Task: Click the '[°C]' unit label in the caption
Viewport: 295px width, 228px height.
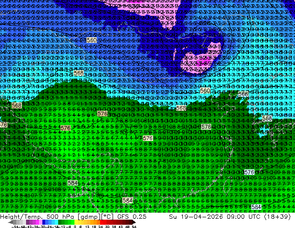Action: (x=107, y=216)
